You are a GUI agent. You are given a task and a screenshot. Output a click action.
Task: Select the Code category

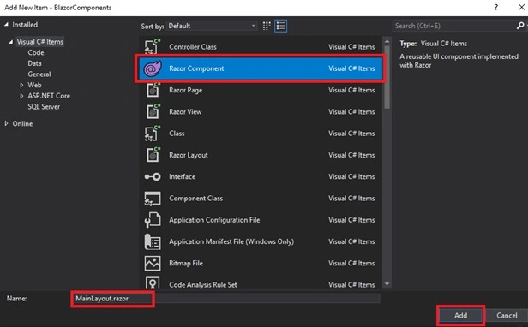coord(36,52)
